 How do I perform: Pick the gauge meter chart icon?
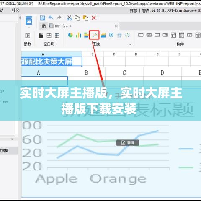pos(111,35)
